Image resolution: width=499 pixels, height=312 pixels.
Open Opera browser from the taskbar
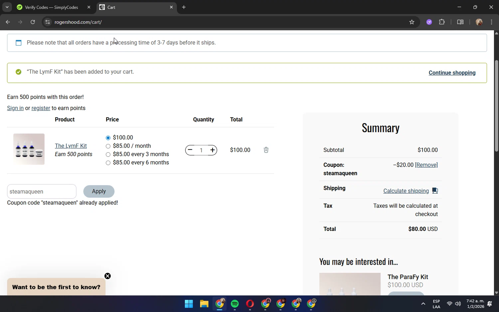250,304
